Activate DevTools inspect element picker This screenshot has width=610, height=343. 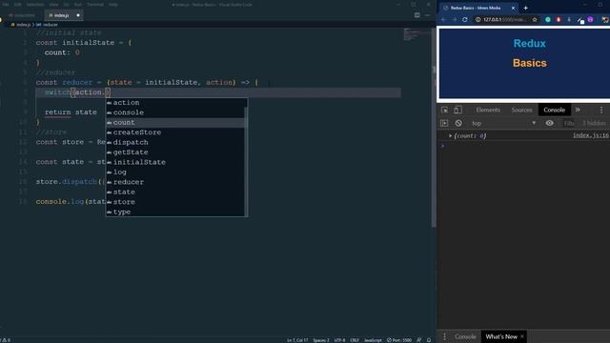(x=445, y=111)
